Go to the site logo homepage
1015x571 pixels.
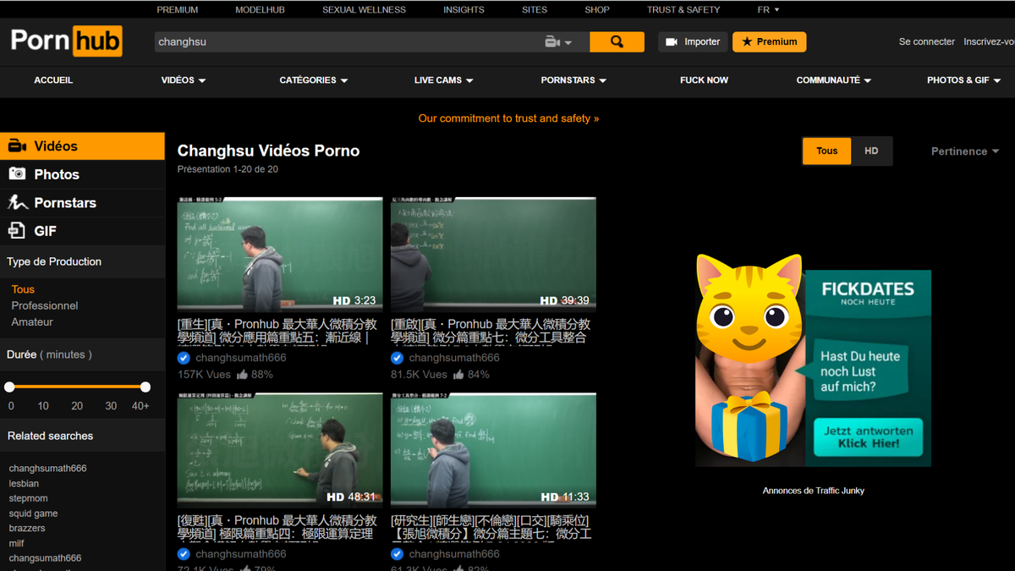pos(66,41)
